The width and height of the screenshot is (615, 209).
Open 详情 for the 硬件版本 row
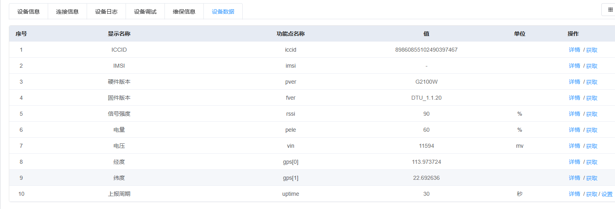(x=574, y=82)
